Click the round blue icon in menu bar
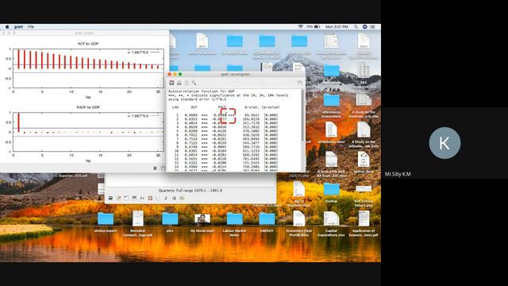The width and height of the screenshot is (508, 286). point(364,26)
